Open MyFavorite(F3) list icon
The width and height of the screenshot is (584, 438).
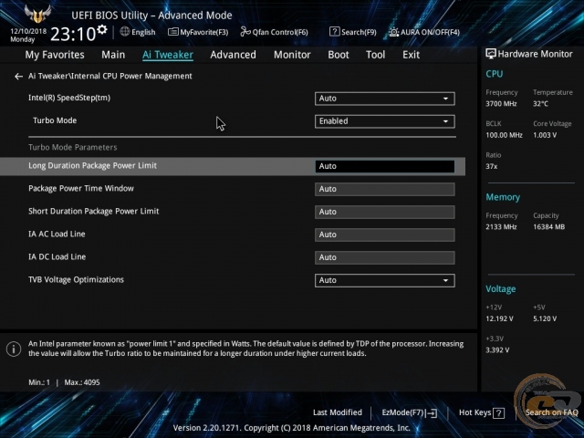point(172,32)
